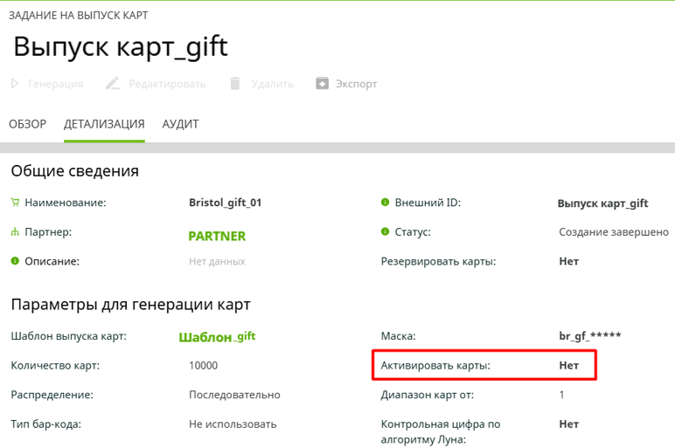The image size is (675, 448).
Task: Click the info icon beside Статус
Action: click(x=385, y=232)
